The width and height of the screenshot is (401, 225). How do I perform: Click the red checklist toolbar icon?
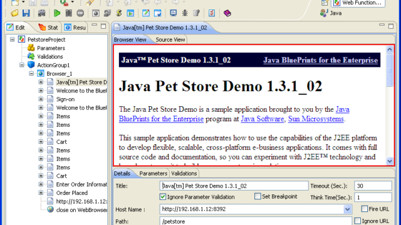(x=212, y=13)
